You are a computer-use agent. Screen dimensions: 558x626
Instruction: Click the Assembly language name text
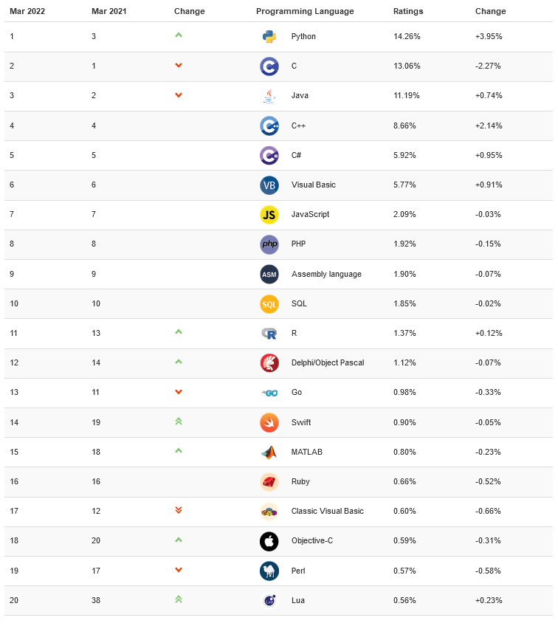326,274
